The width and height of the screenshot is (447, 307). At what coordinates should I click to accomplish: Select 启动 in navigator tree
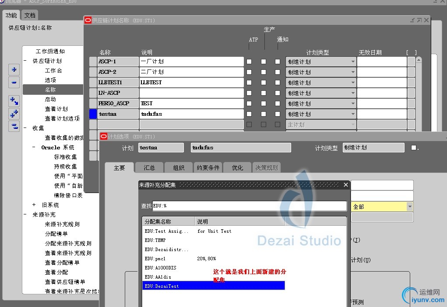click(50, 99)
